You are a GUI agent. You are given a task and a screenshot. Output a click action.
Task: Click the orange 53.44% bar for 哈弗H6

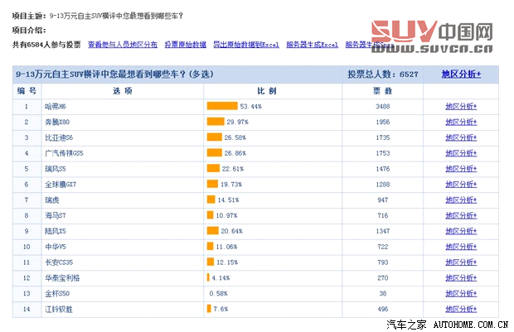click(221, 106)
